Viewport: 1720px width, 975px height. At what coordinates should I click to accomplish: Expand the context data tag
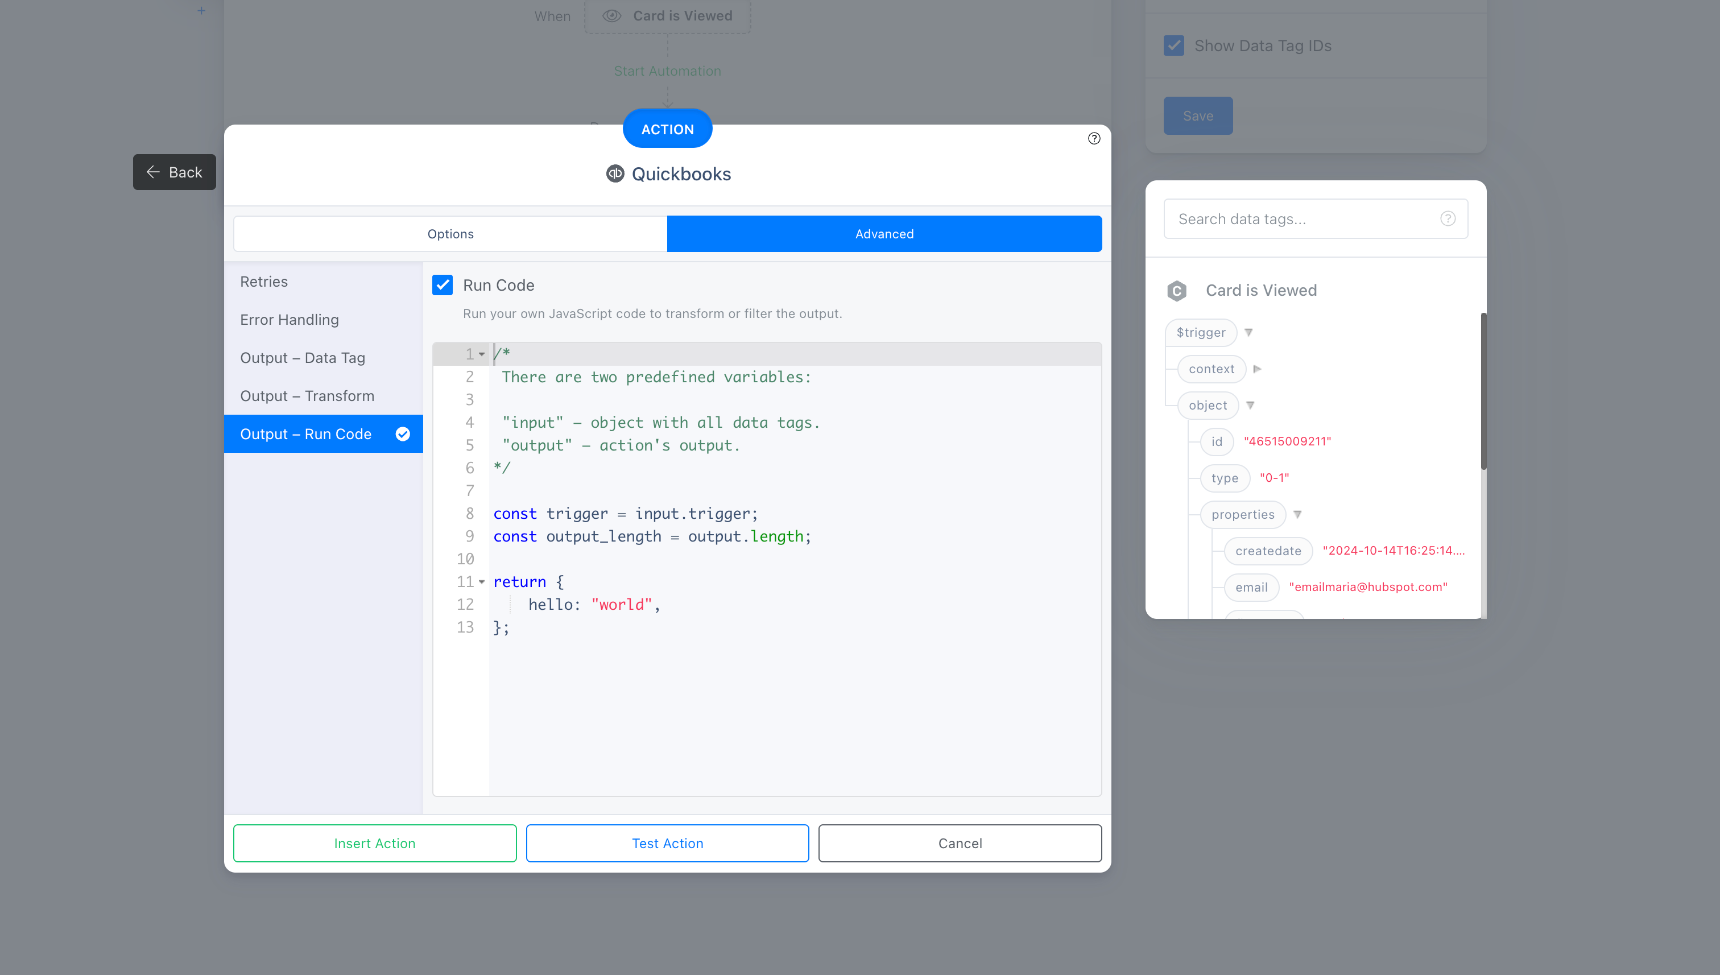(1256, 369)
